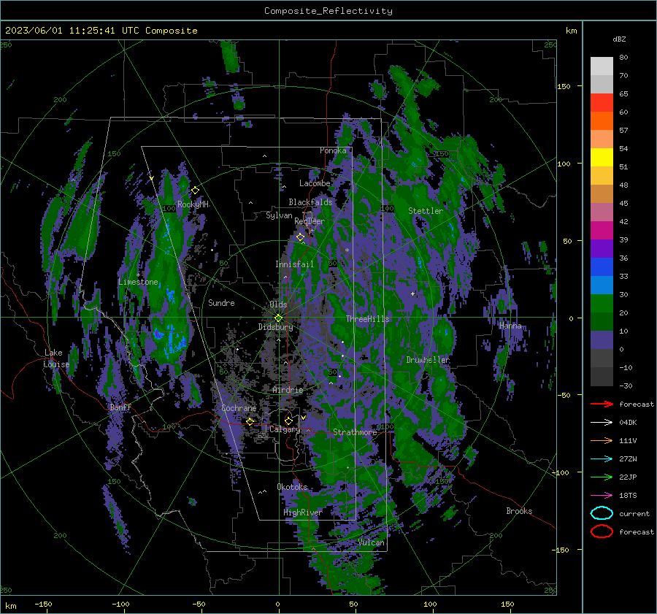Click the Stettler city label
Viewport: 657px width, 614px height.
tap(426, 211)
